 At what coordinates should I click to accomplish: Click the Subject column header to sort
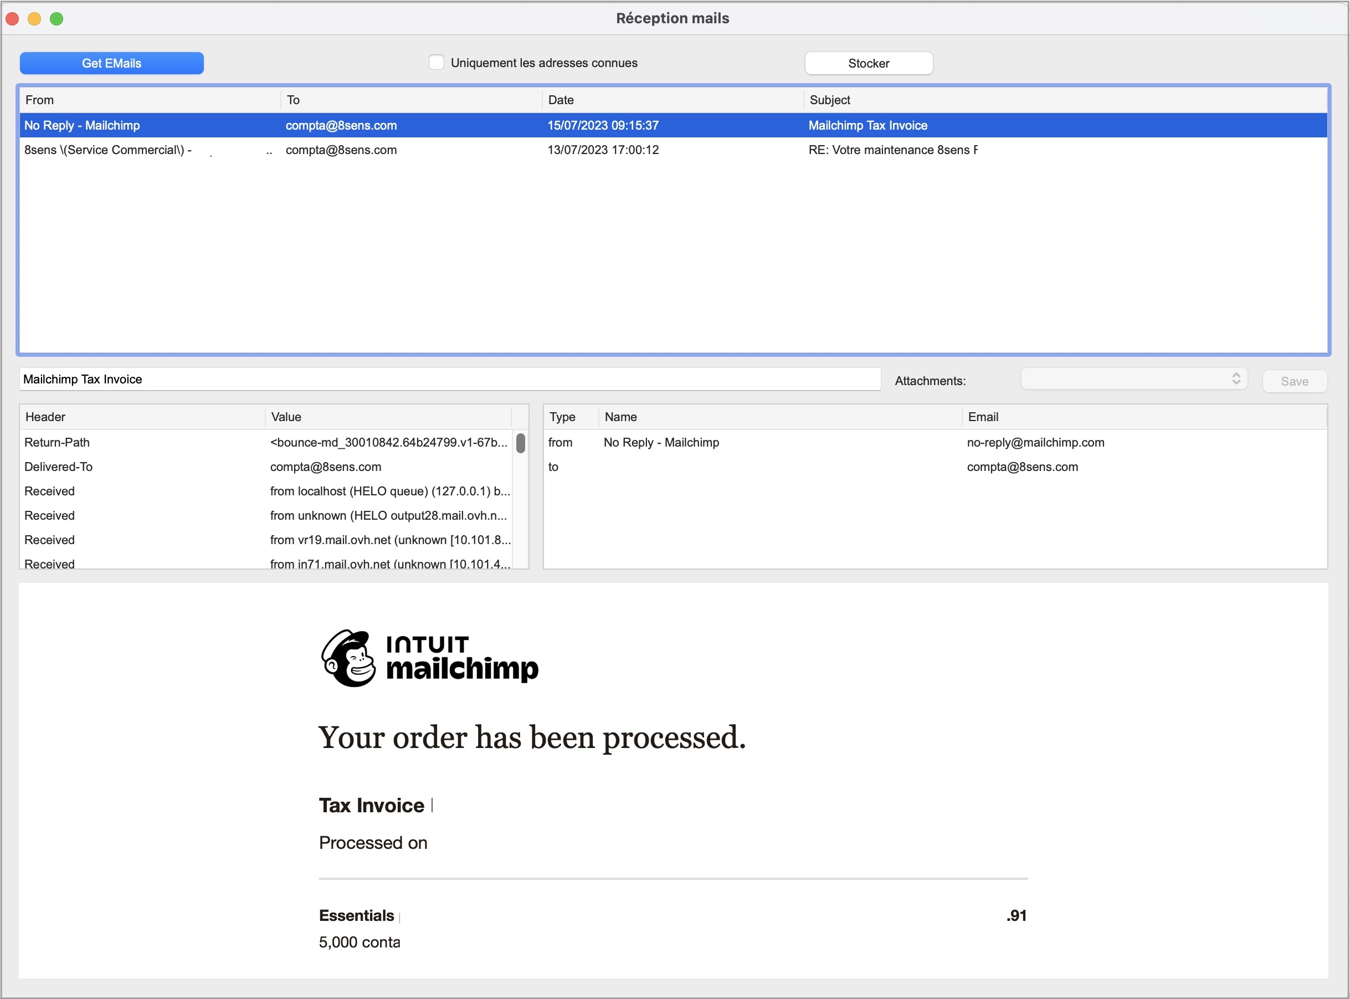831,100
